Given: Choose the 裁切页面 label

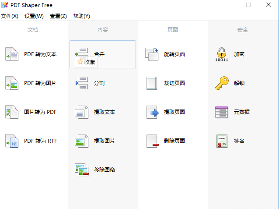Looking at the screenshot, I should [174, 83].
